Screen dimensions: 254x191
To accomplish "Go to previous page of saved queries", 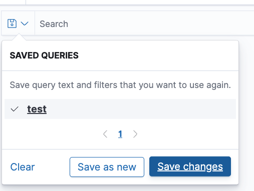I will [x=105, y=134].
